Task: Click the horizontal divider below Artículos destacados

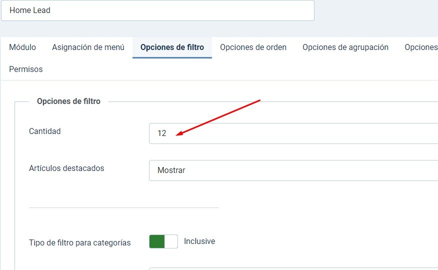Action: pos(123,207)
